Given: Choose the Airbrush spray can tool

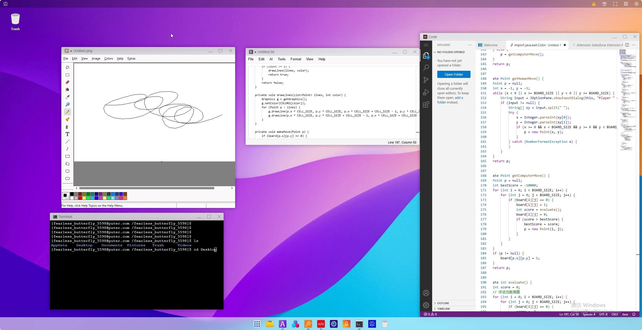Looking at the screenshot, I should coord(67,127).
